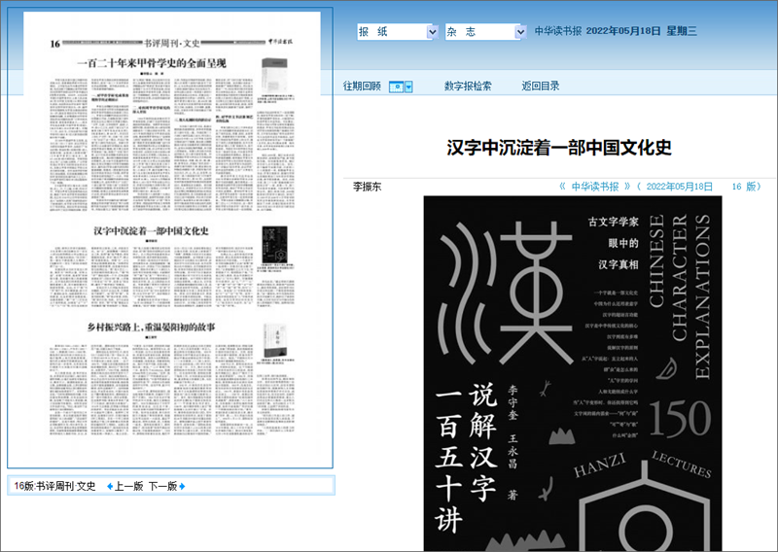This screenshot has width=778, height=552.
Task: Click the blue right arrow after 下一版
Action: pos(182,487)
